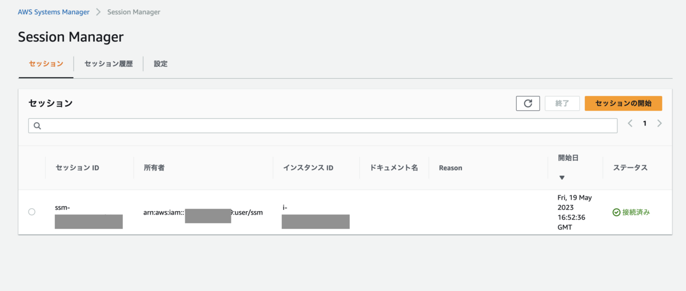Click the 接続済み status text
This screenshot has height=291, width=686.
tap(636, 212)
